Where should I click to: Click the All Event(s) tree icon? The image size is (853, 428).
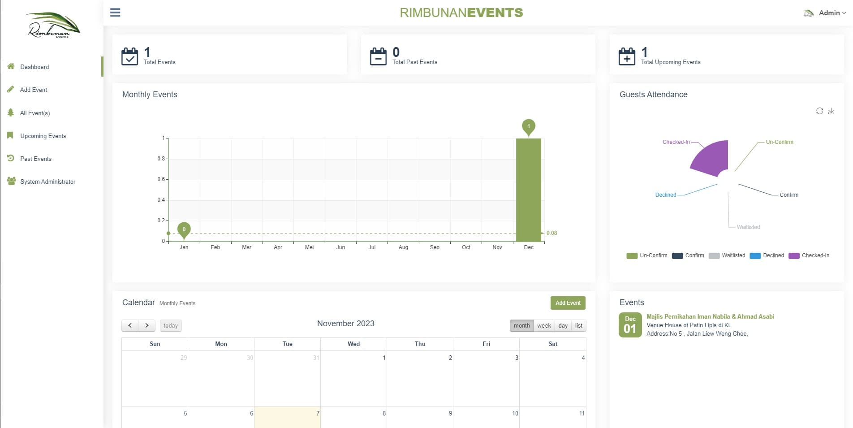[x=10, y=112]
